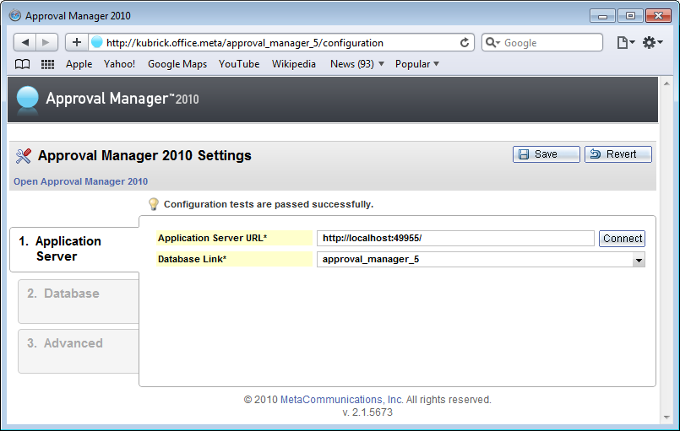The width and height of the screenshot is (680, 431).
Task: Click the Approval Manager 2010 Settings heading
Action: (x=144, y=155)
